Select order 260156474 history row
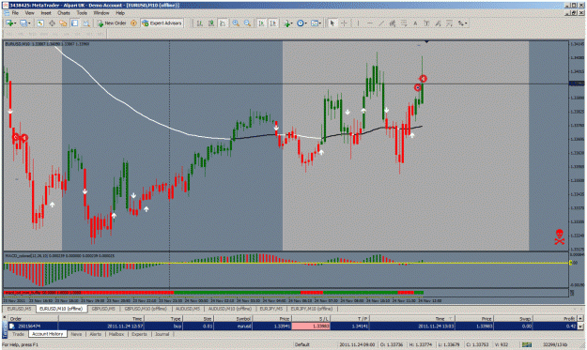The height and width of the screenshot is (350, 587). pyautogui.click(x=292, y=327)
